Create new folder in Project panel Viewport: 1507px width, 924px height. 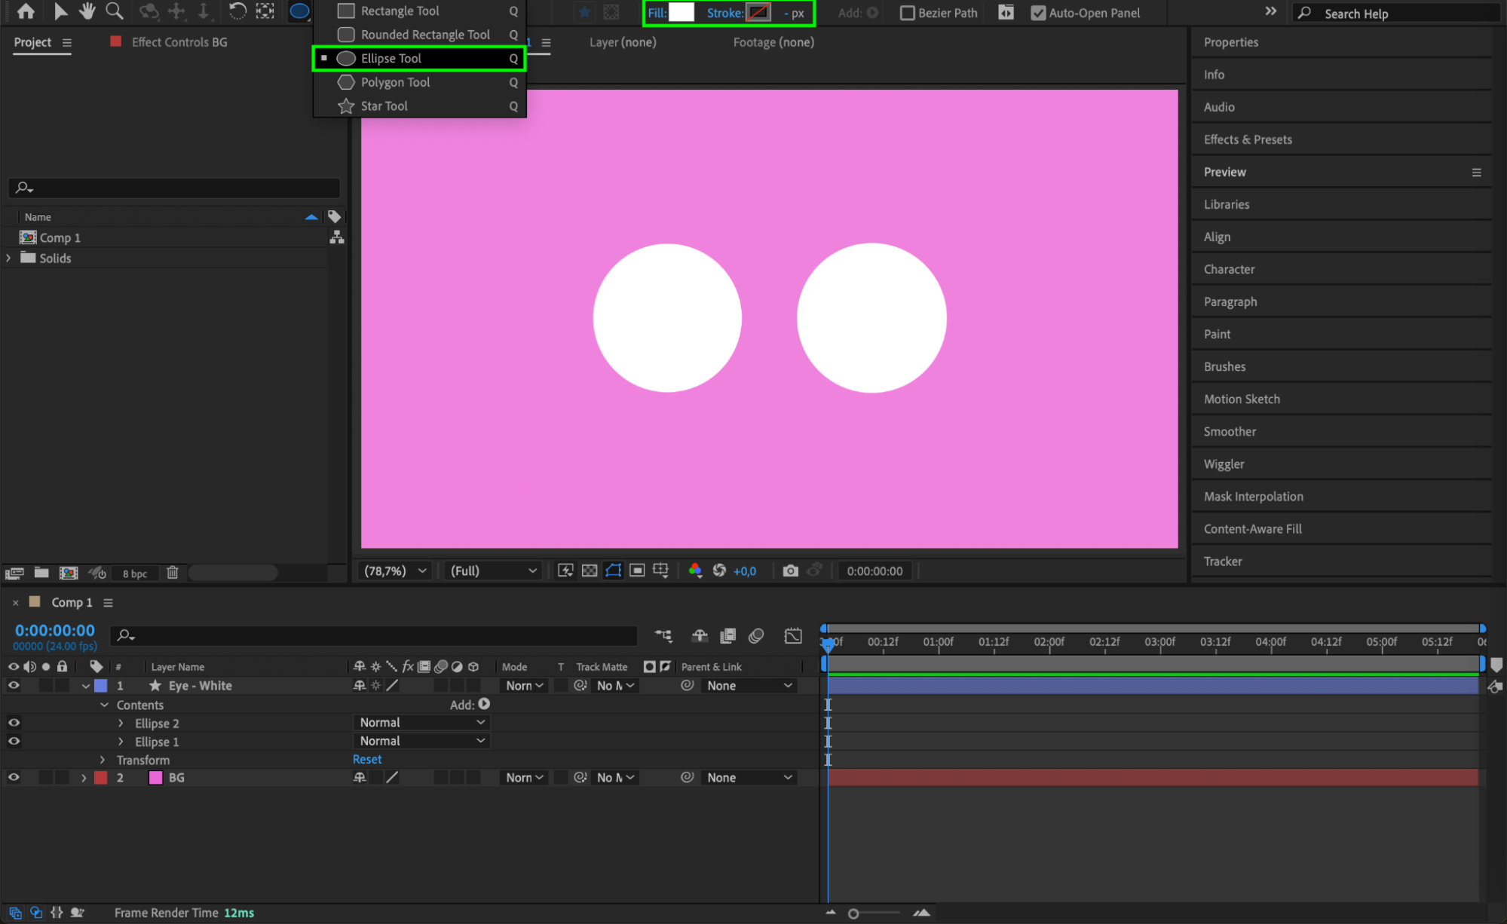[41, 573]
